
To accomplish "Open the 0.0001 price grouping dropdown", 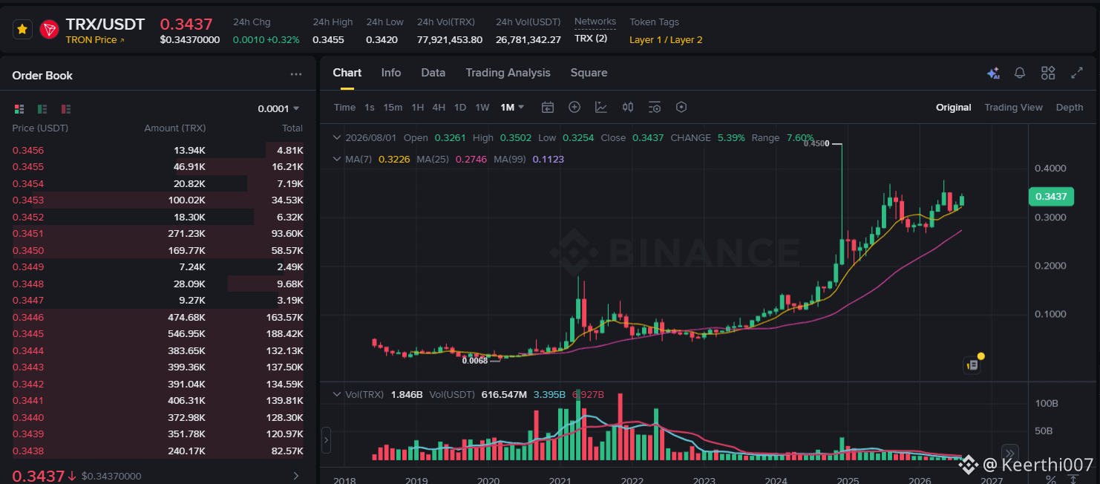I will 279,108.
